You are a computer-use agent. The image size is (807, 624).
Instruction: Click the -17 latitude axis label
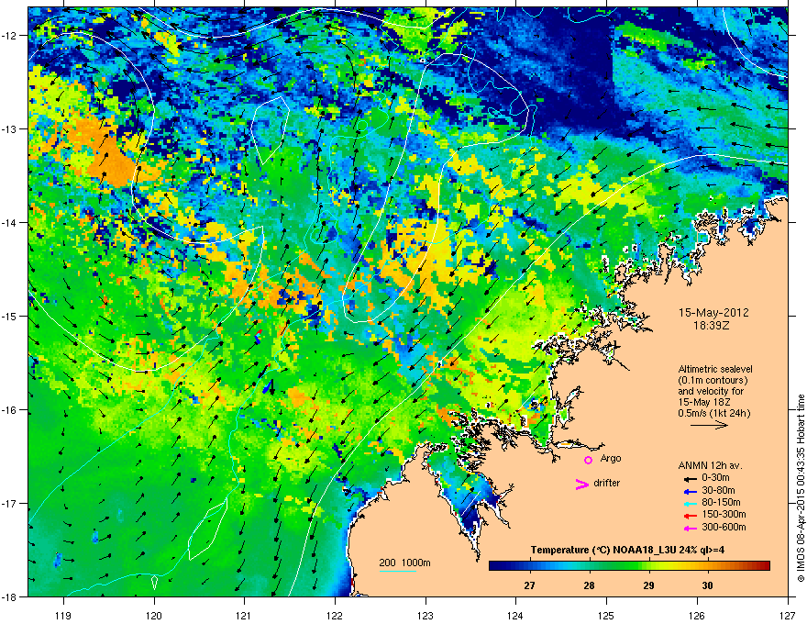(10, 503)
